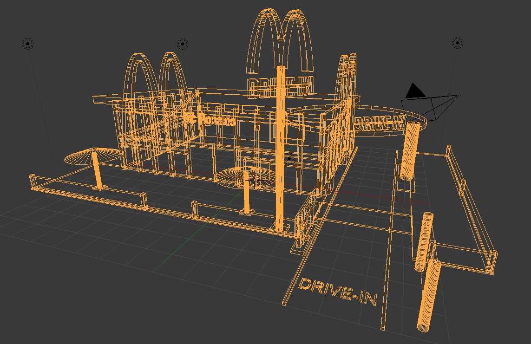
Task: Click the left golden arches on the building
Action: (x=156, y=74)
